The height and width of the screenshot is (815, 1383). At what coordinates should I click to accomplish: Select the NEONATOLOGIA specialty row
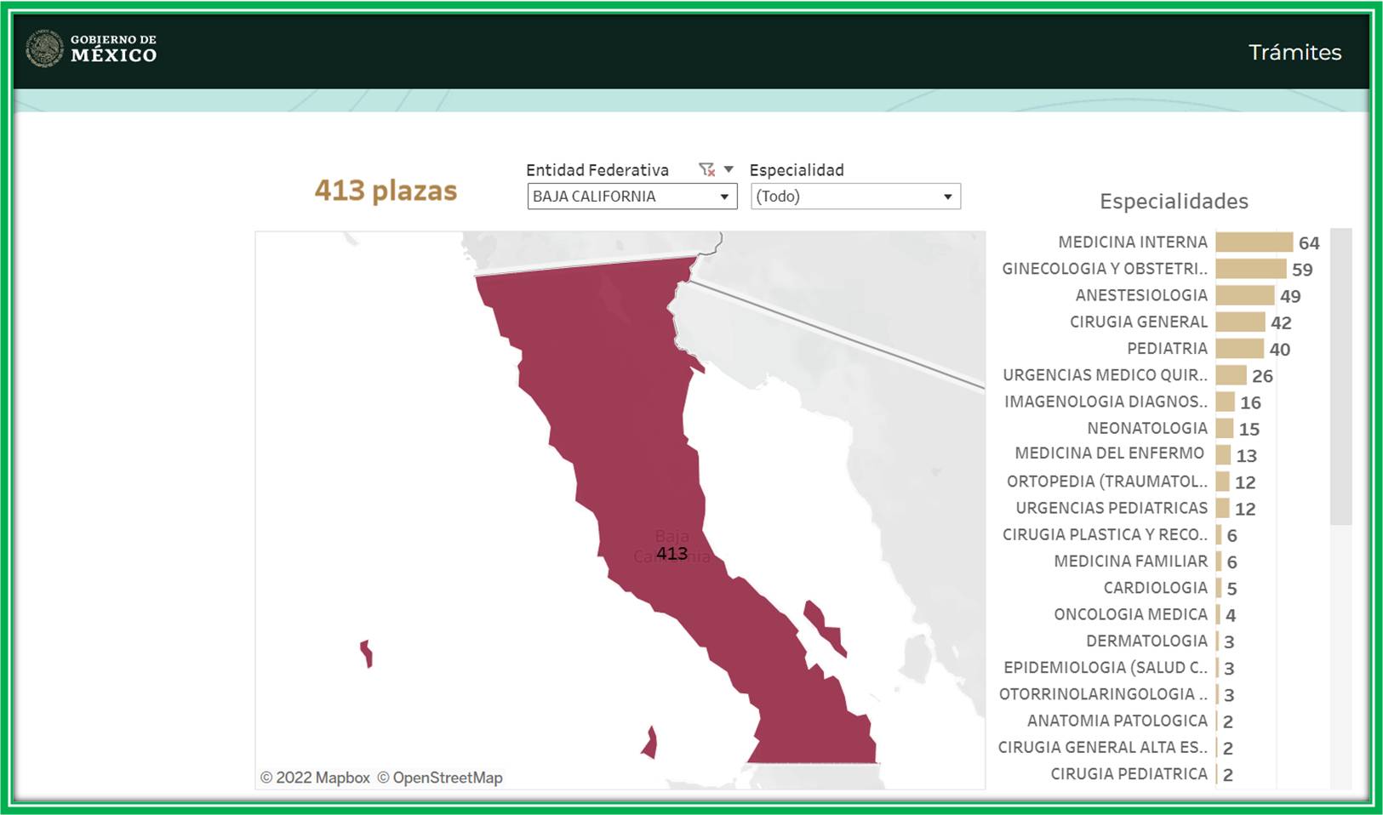click(1146, 428)
